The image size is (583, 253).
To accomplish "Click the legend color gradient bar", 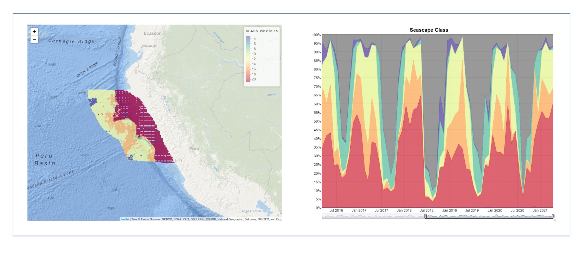I will (x=248, y=59).
